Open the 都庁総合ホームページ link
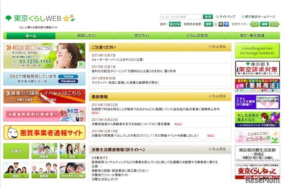The height and width of the screenshot is (188, 285). tap(258, 17)
